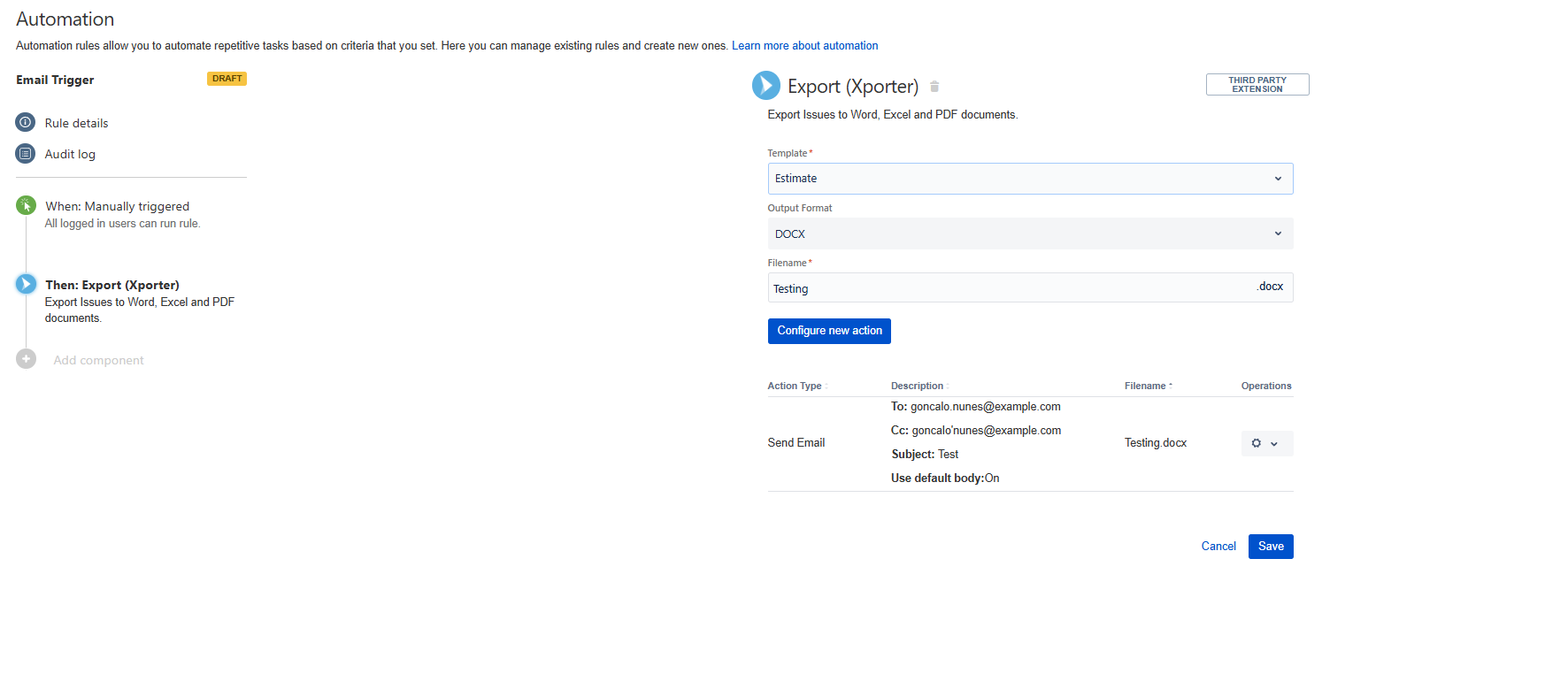Click the Export (Xporter) panel heading
The width and height of the screenshot is (1545, 689).
click(x=853, y=87)
